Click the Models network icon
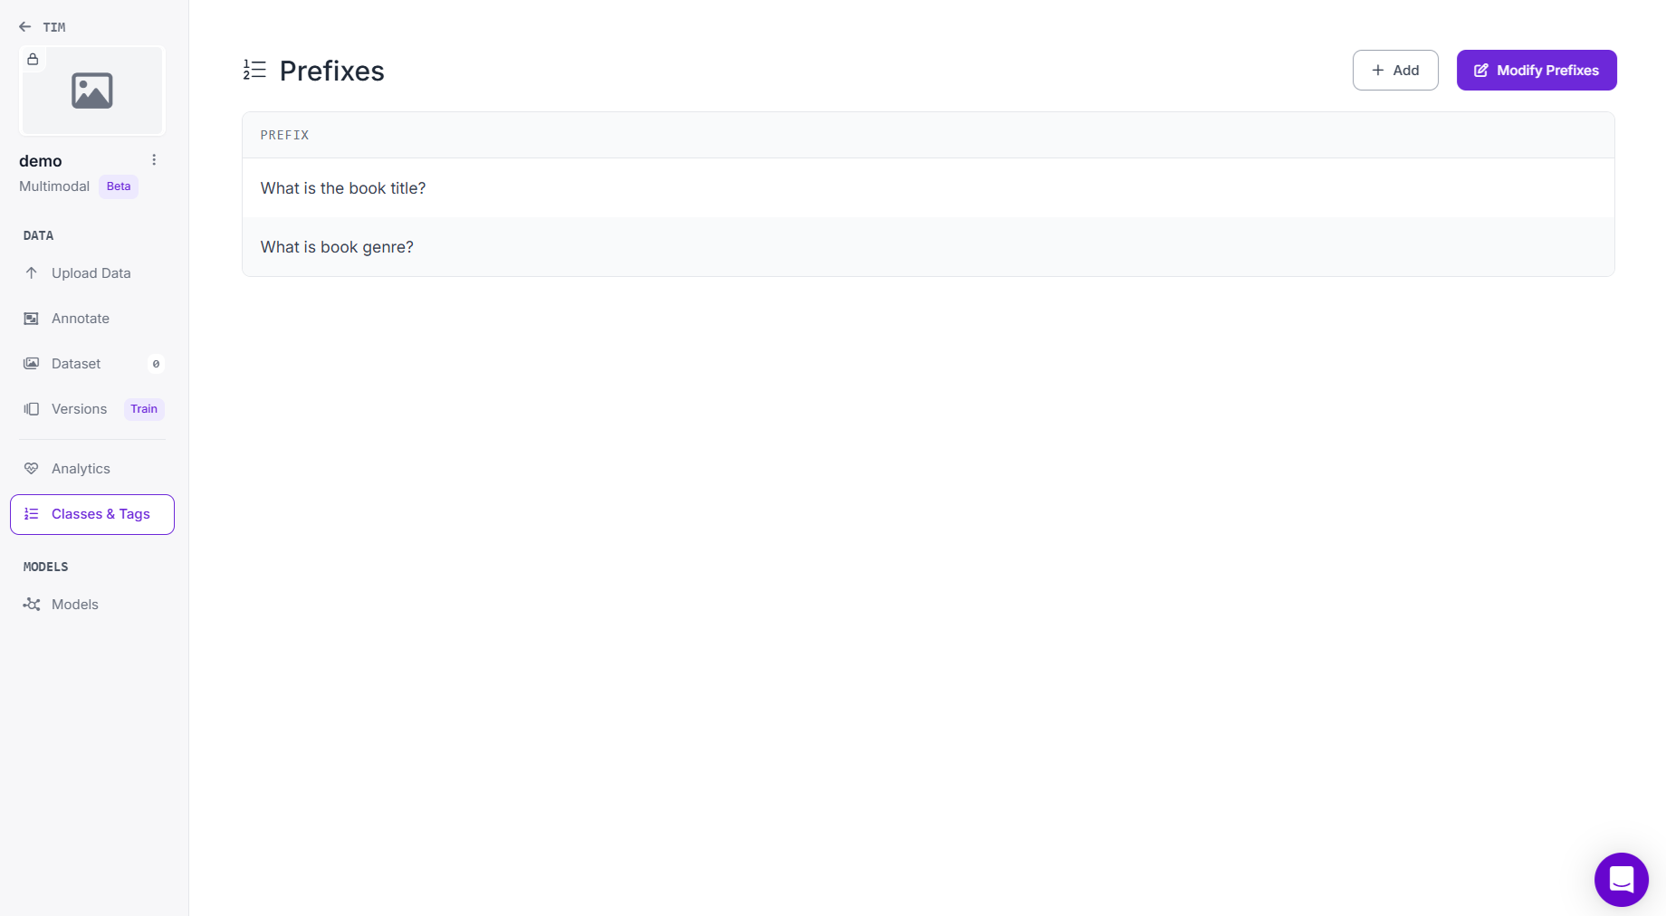 (x=32, y=605)
